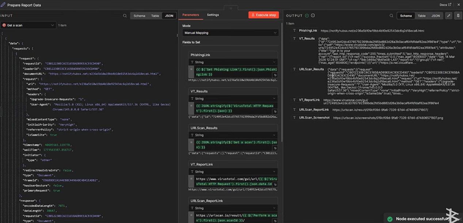Edit the PhishingLink field name
This screenshot has width=463, height=223.
233,55
